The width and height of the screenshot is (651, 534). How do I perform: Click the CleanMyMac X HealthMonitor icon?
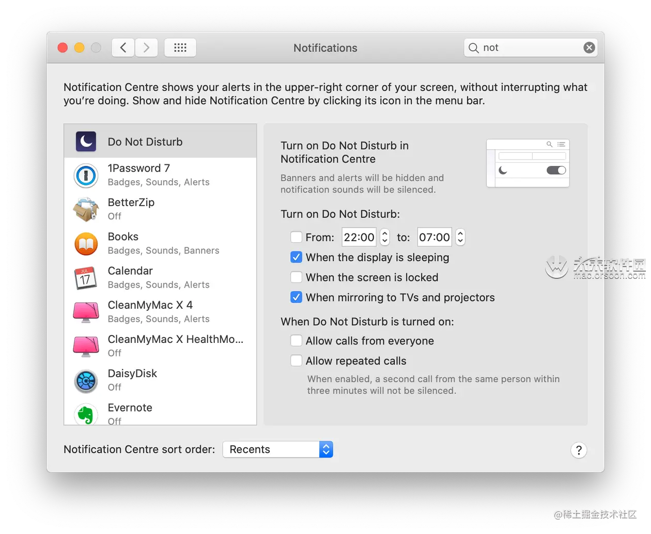point(86,346)
